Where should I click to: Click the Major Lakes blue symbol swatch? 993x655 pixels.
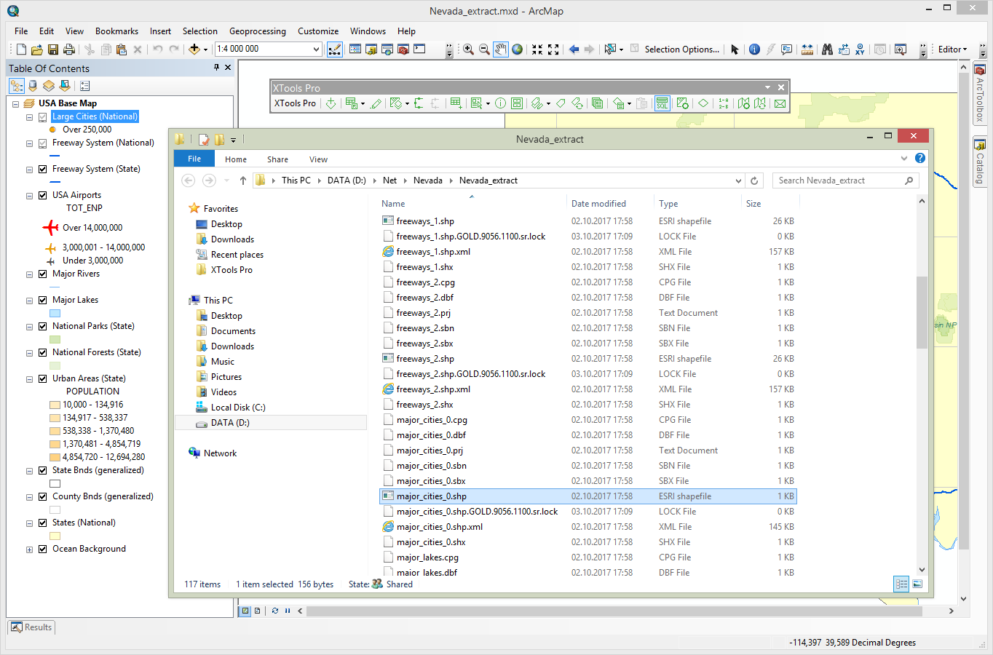click(55, 314)
